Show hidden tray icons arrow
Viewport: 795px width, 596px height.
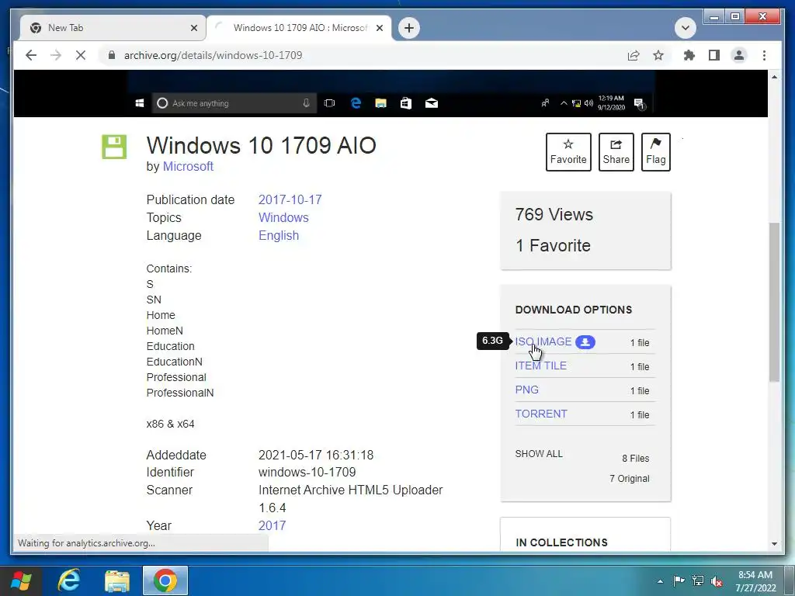660,581
